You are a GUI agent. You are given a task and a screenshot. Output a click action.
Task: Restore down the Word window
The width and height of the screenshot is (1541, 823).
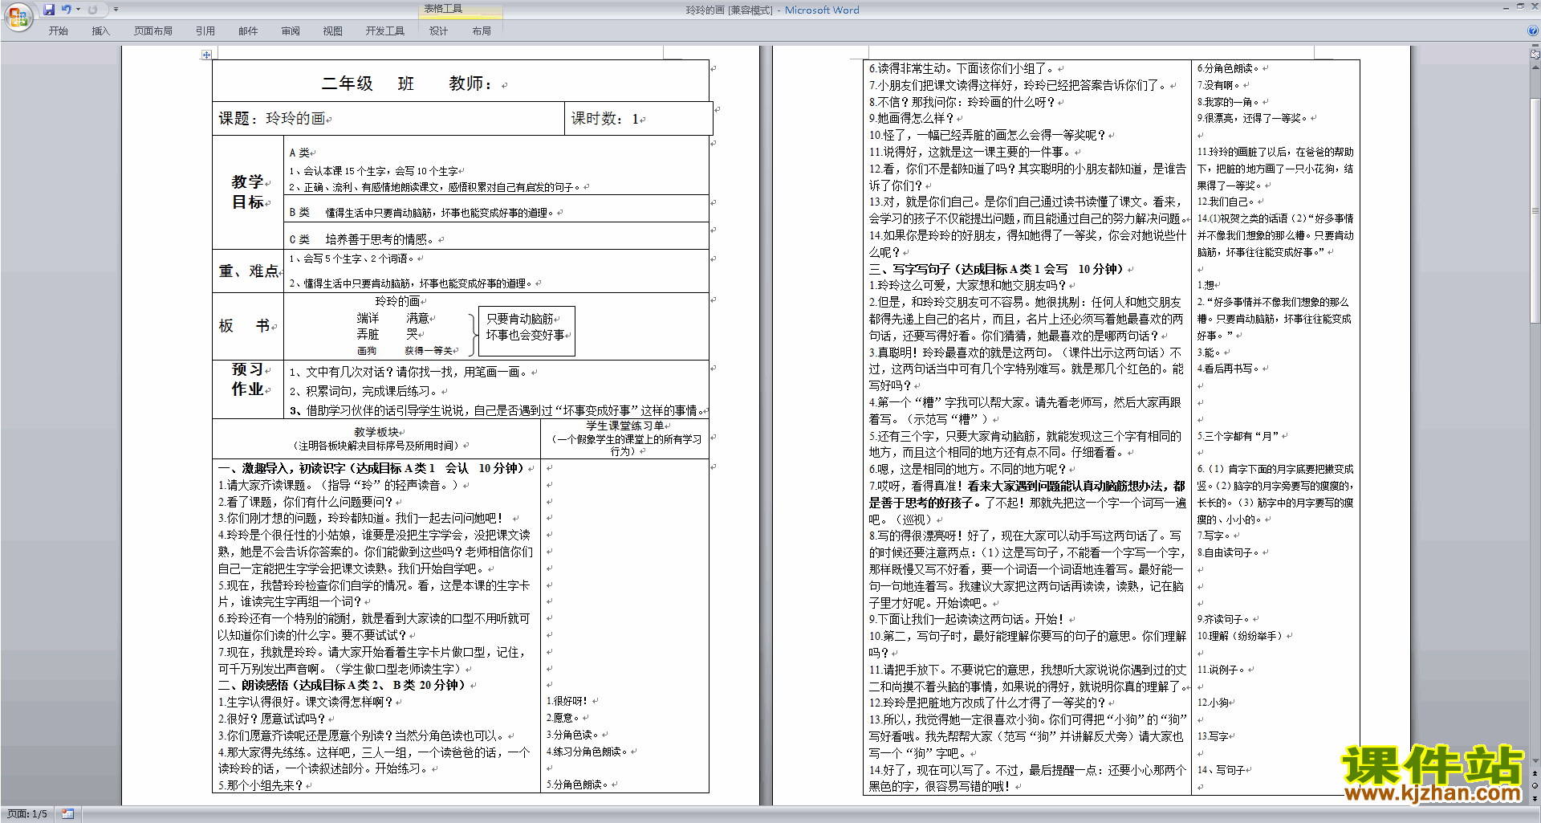[x=1520, y=6]
